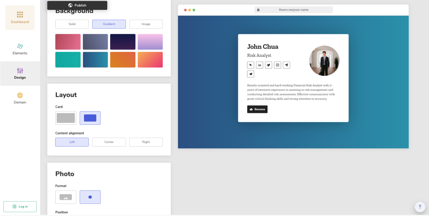
Task: Choose the compact blue card layout
Action: (x=90, y=118)
